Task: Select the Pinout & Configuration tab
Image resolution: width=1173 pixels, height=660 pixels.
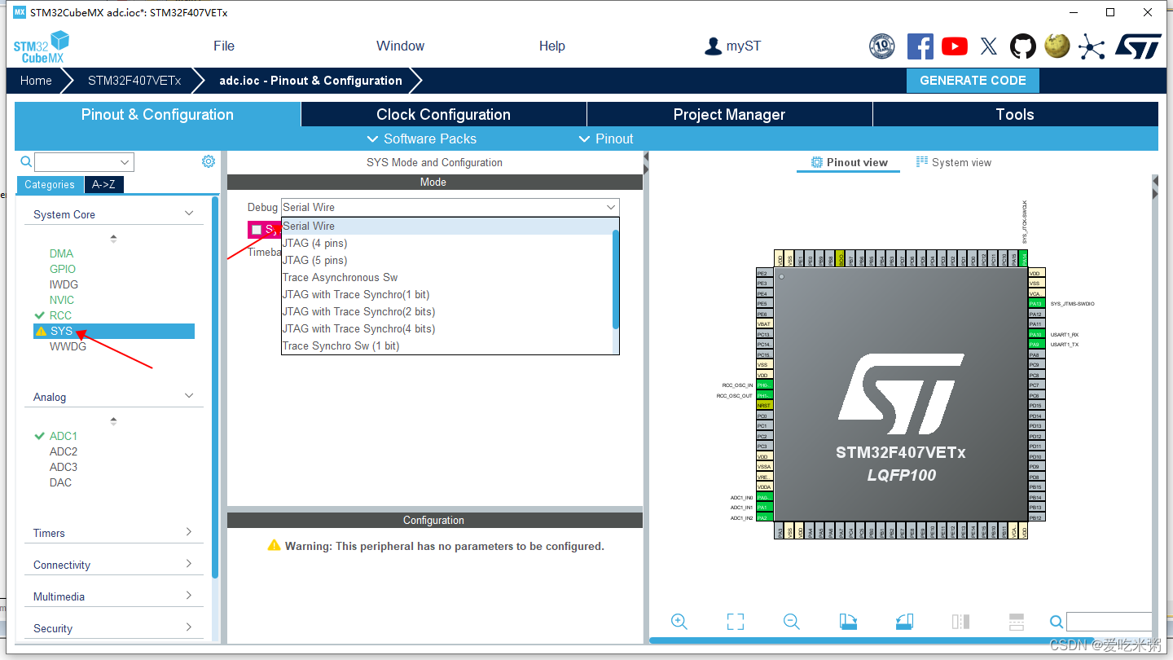Action: (x=157, y=114)
